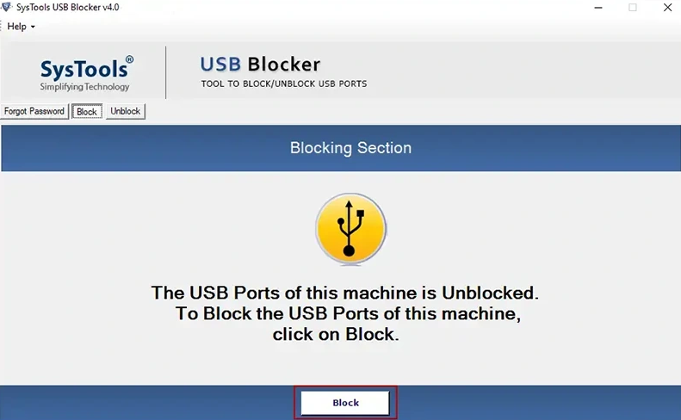Click the 'TOOL TO BLOCK/UNBLOCK USB PORTS' subtitle
The height and width of the screenshot is (420, 681).
(x=284, y=84)
